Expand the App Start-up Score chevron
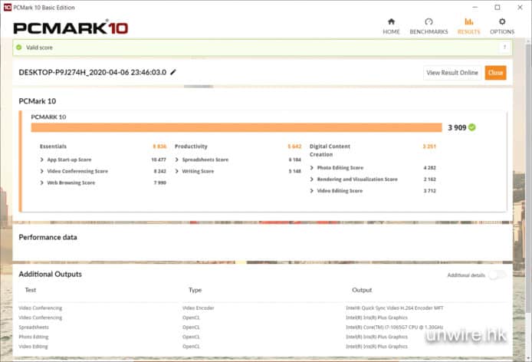 [42, 160]
